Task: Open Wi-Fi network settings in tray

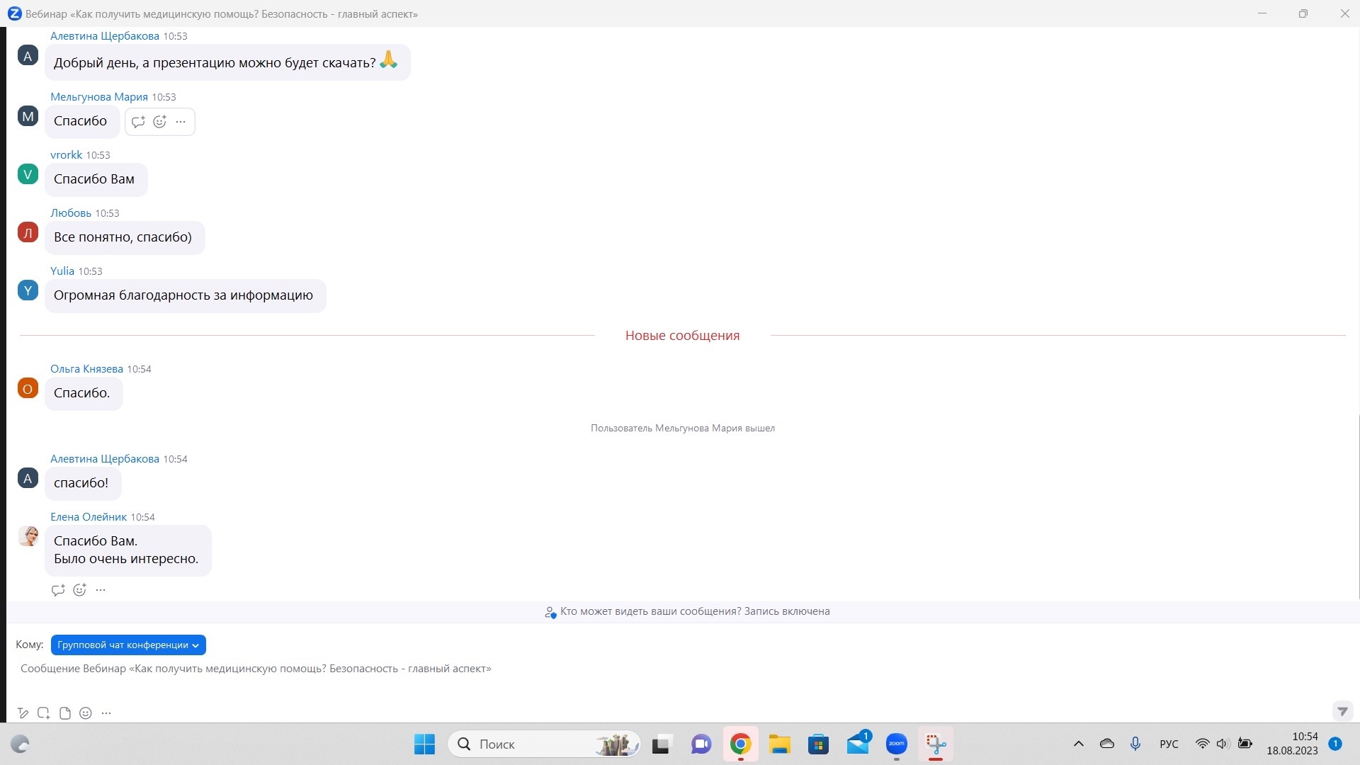Action: click(1202, 744)
